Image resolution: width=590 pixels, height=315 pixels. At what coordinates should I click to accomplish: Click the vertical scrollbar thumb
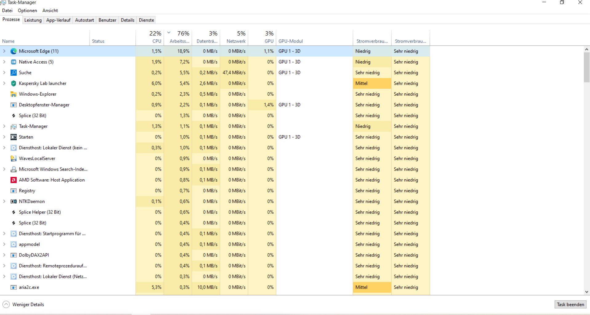[x=587, y=67]
